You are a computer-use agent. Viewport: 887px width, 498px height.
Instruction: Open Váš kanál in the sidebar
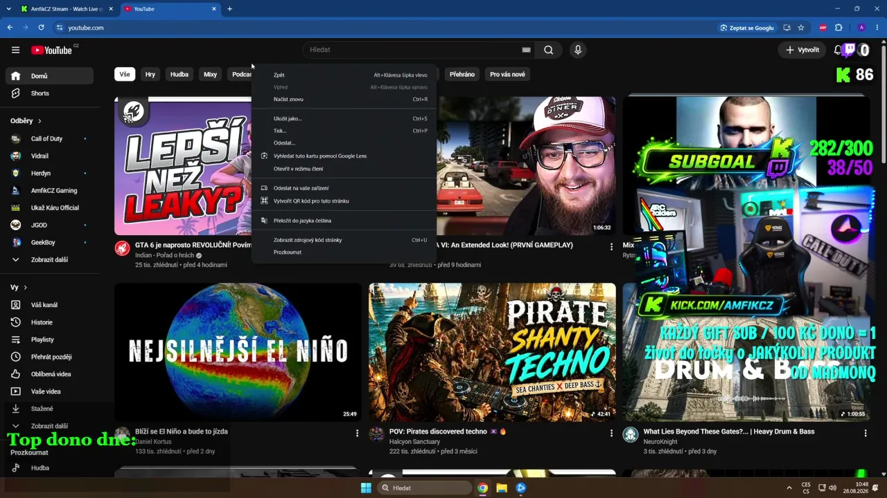pyautogui.click(x=49, y=305)
